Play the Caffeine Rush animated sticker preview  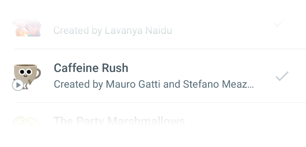(x=18, y=85)
